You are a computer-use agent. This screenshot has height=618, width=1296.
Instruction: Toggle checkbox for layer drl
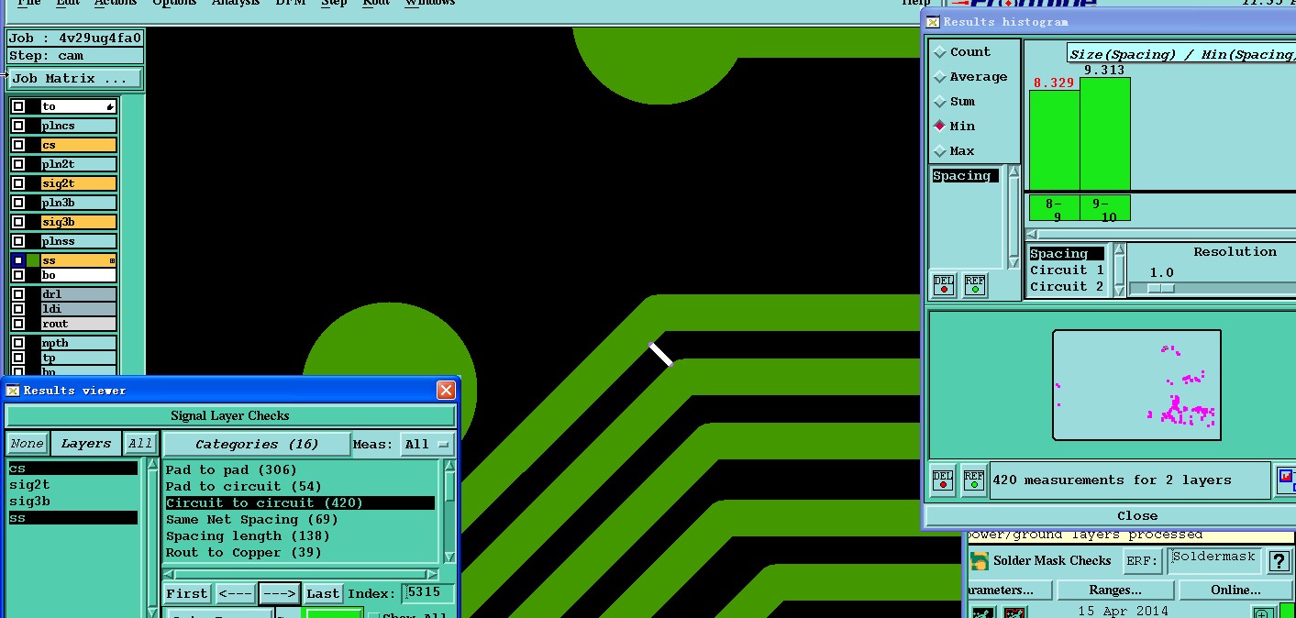click(18, 294)
